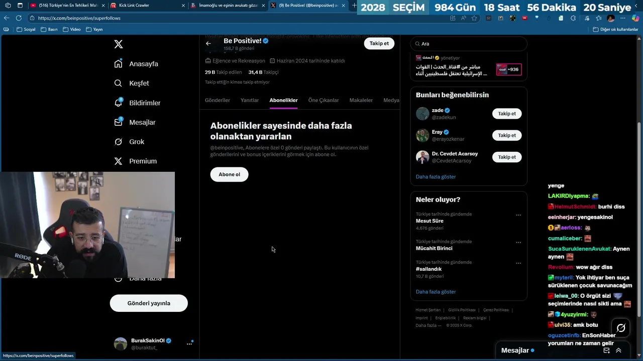Select the Abonelikler tab
Viewport: 643px width, 361px height.
[283, 100]
